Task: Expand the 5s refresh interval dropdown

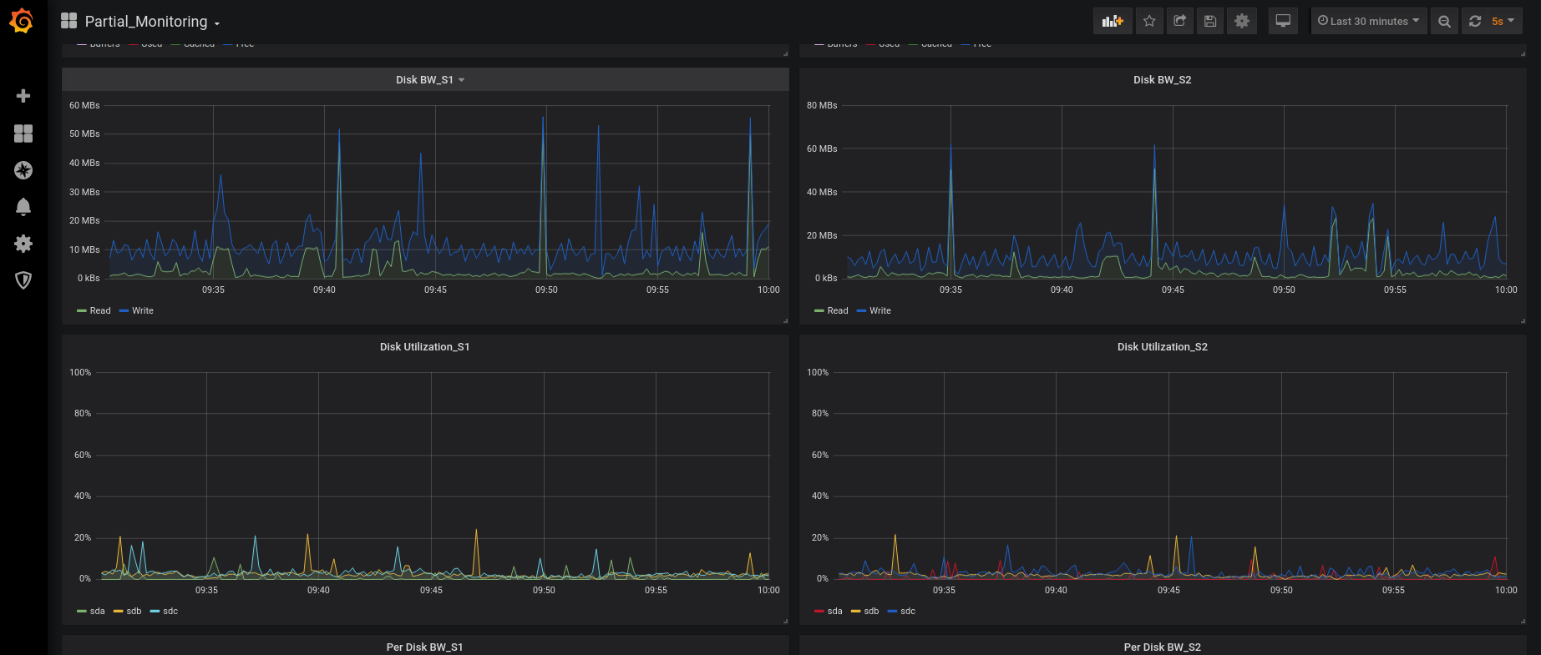Action: pos(1503,21)
